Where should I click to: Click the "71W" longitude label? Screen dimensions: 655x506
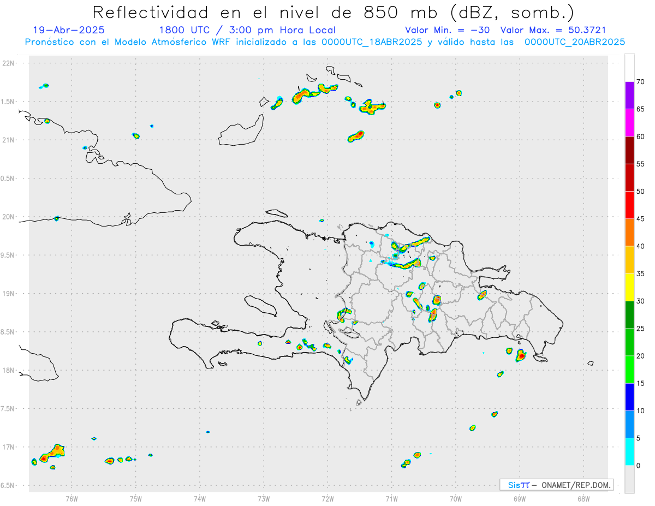tap(391, 499)
